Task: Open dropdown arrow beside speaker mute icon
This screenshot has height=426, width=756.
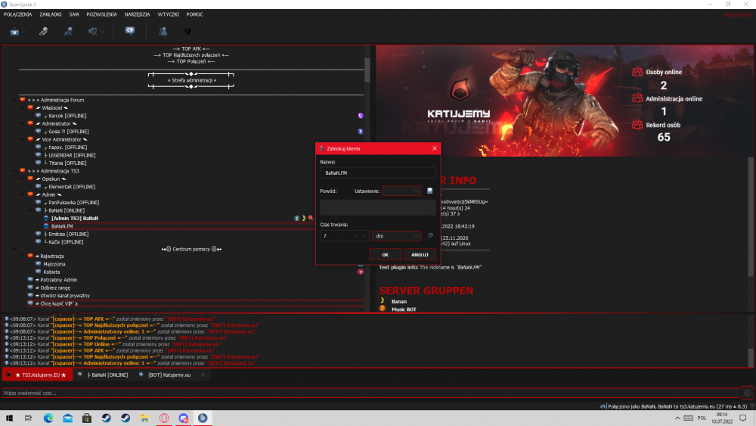Action: 102,32
